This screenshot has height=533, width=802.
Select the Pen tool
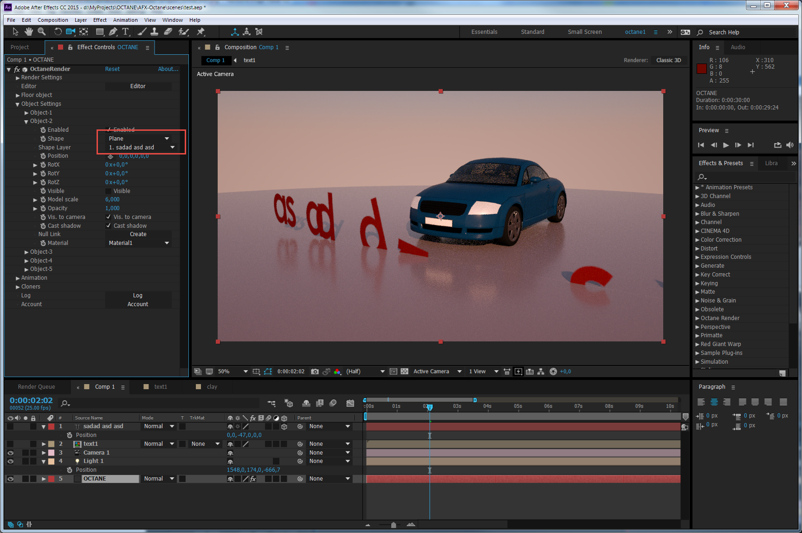coord(113,32)
